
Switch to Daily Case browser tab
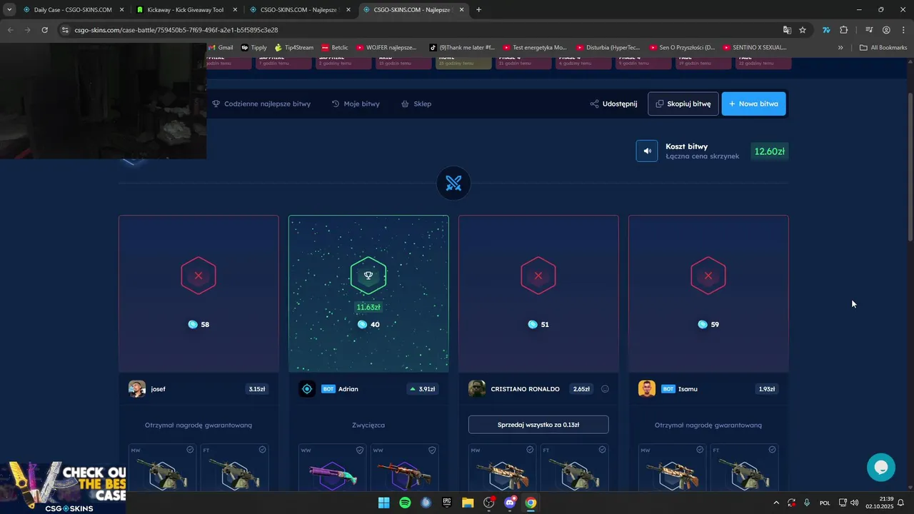coord(74,10)
